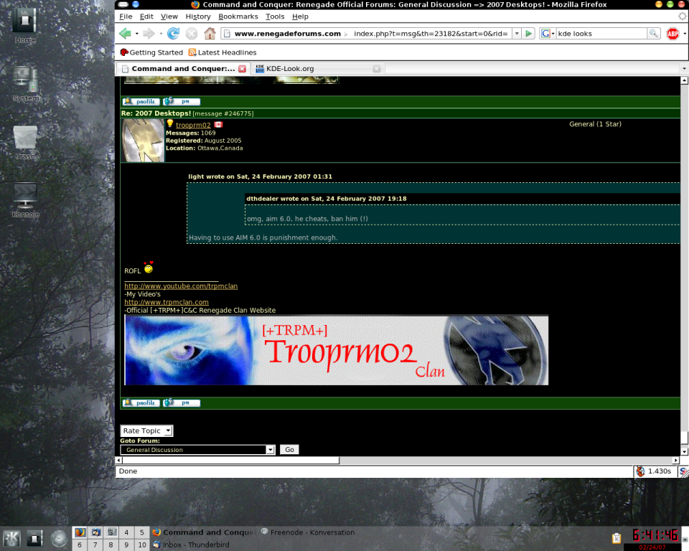This screenshot has height=551, width=689.
Task: Expand the Goto Forum General Discussion dropdown
Action: click(x=270, y=450)
